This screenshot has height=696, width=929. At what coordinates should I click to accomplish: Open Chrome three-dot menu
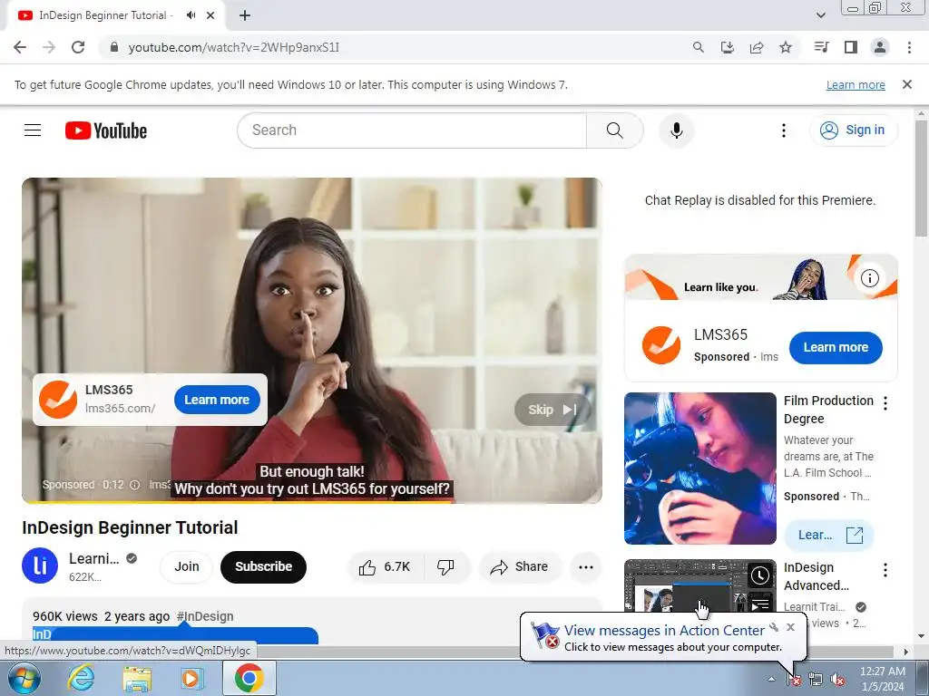909,47
